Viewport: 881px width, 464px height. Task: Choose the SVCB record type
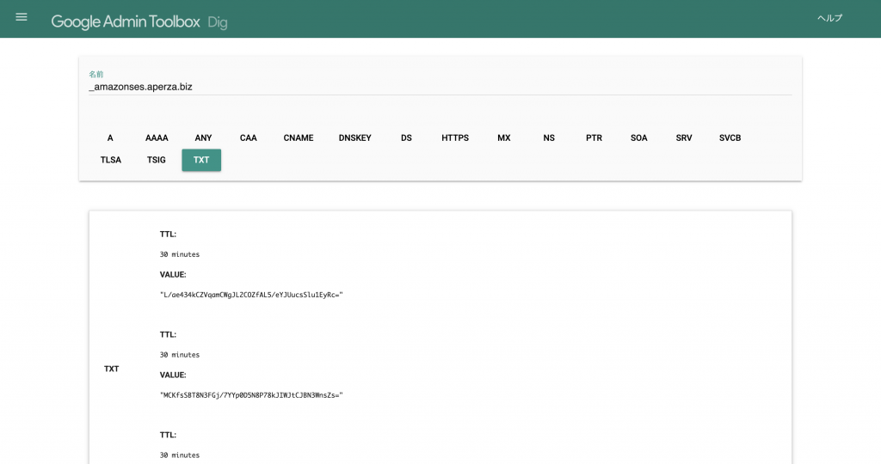point(730,137)
